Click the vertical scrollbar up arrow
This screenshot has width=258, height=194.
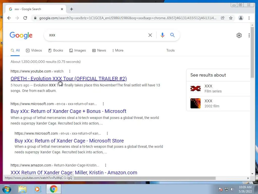(x=252, y=25)
